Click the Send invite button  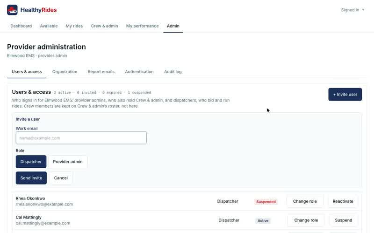(x=31, y=178)
